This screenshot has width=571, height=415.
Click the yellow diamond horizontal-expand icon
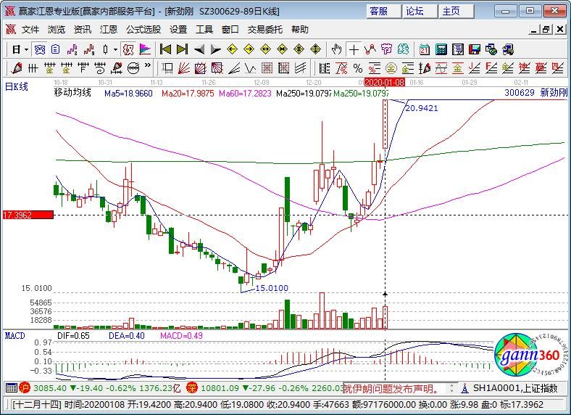[x=265, y=49]
